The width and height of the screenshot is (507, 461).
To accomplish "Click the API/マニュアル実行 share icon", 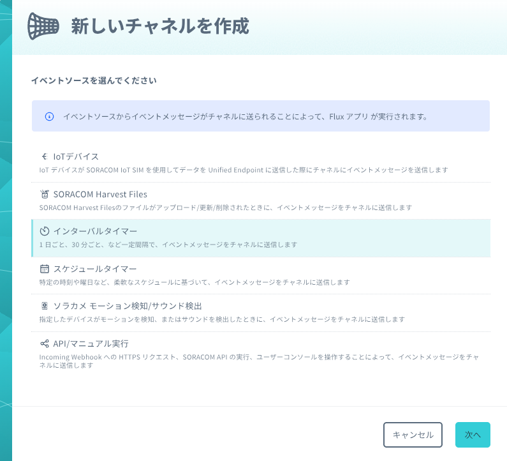I will pos(45,344).
